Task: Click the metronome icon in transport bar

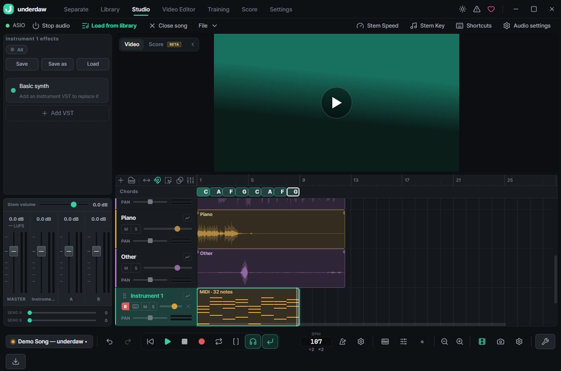Action: click(342, 342)
